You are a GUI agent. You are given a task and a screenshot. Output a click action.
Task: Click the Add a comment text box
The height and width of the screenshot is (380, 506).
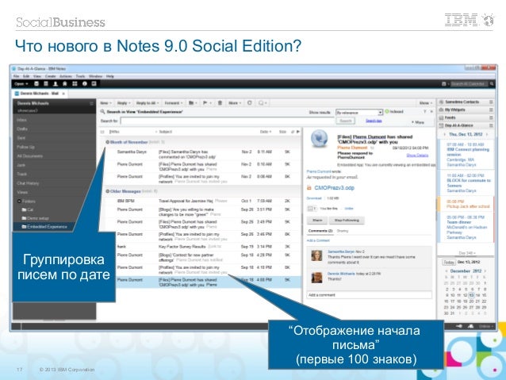369,295
